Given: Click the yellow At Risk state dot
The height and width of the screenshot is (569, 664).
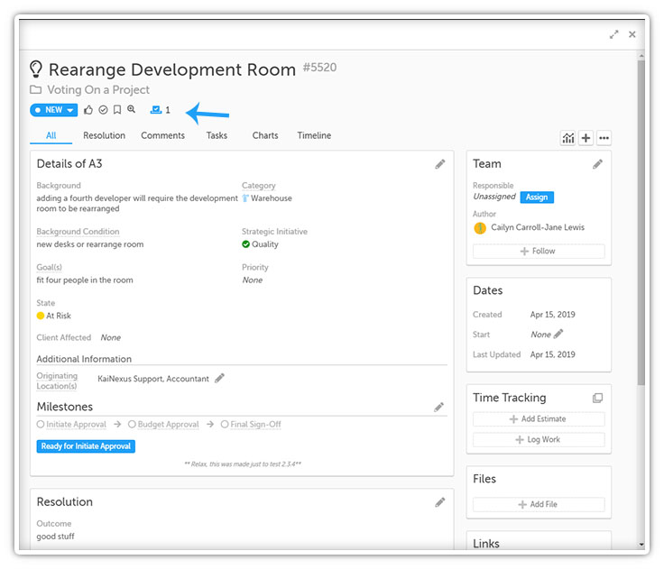Looking at the screenshot, I should pyautogui.click(x=41, y=316).
